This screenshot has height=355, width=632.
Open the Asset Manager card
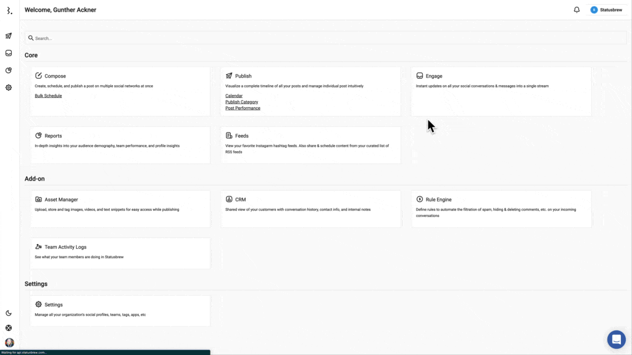tap(120, 200)
